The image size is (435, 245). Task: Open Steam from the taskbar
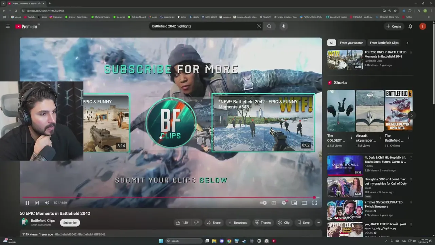click(x=244, y=241)
